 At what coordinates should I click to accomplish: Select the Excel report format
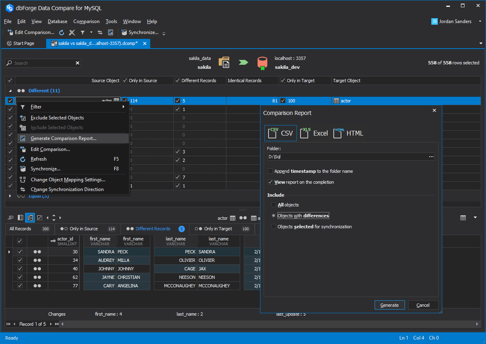314,133
